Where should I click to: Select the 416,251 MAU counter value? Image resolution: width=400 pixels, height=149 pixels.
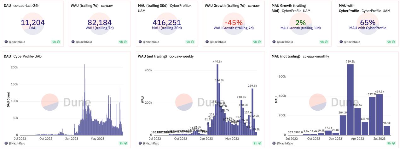coord(166,22)
